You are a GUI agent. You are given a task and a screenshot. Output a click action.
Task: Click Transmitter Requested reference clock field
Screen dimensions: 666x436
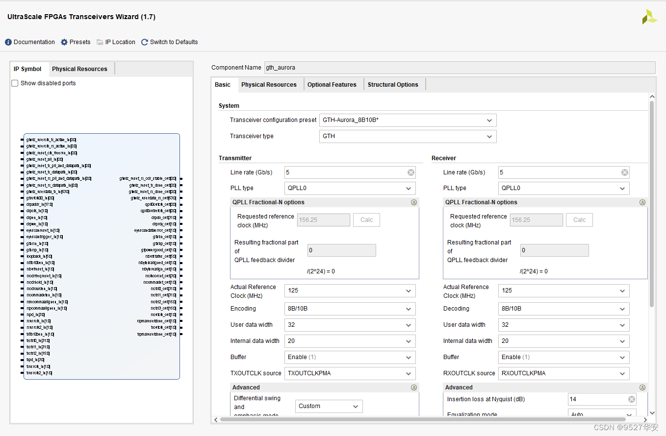tap(324, 220)
